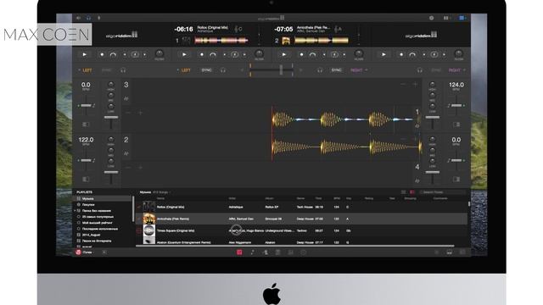The width and height of the screenshot is (543, 305).
Task: Open settings gear in top bar
Action: [x=432, y=18]
